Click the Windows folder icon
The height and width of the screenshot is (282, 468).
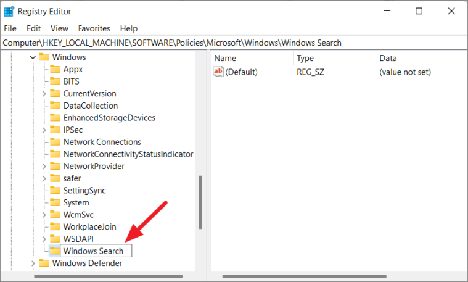(44, 57)
